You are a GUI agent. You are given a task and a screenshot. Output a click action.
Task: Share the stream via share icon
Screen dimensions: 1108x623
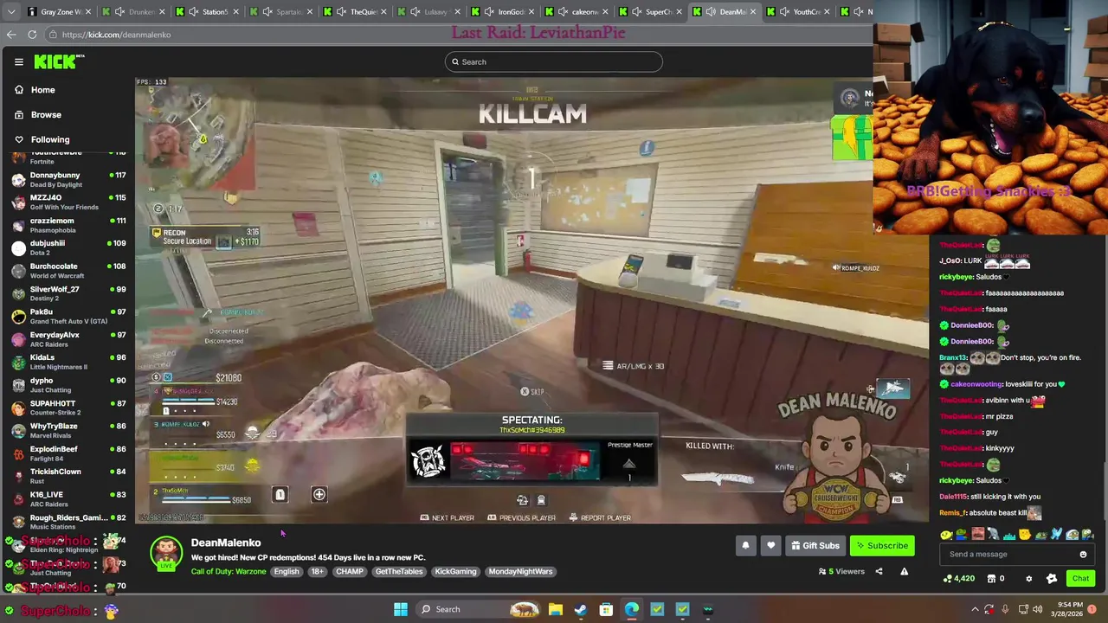[879, 571]
